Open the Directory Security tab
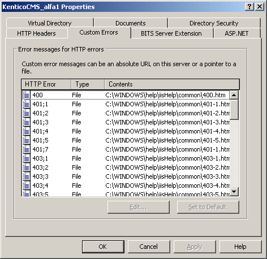The width and height of the screenshot is (267, 259). pyautogui.click(x=214, y=23)
